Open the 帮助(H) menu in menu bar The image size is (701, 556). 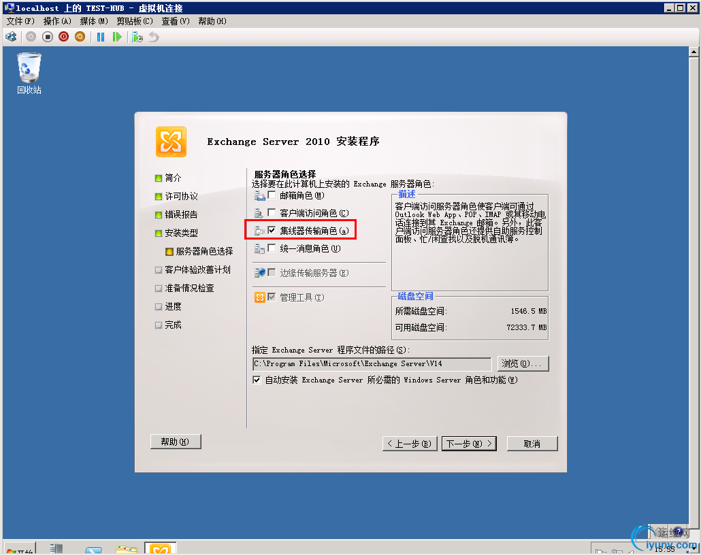[212, 21]
